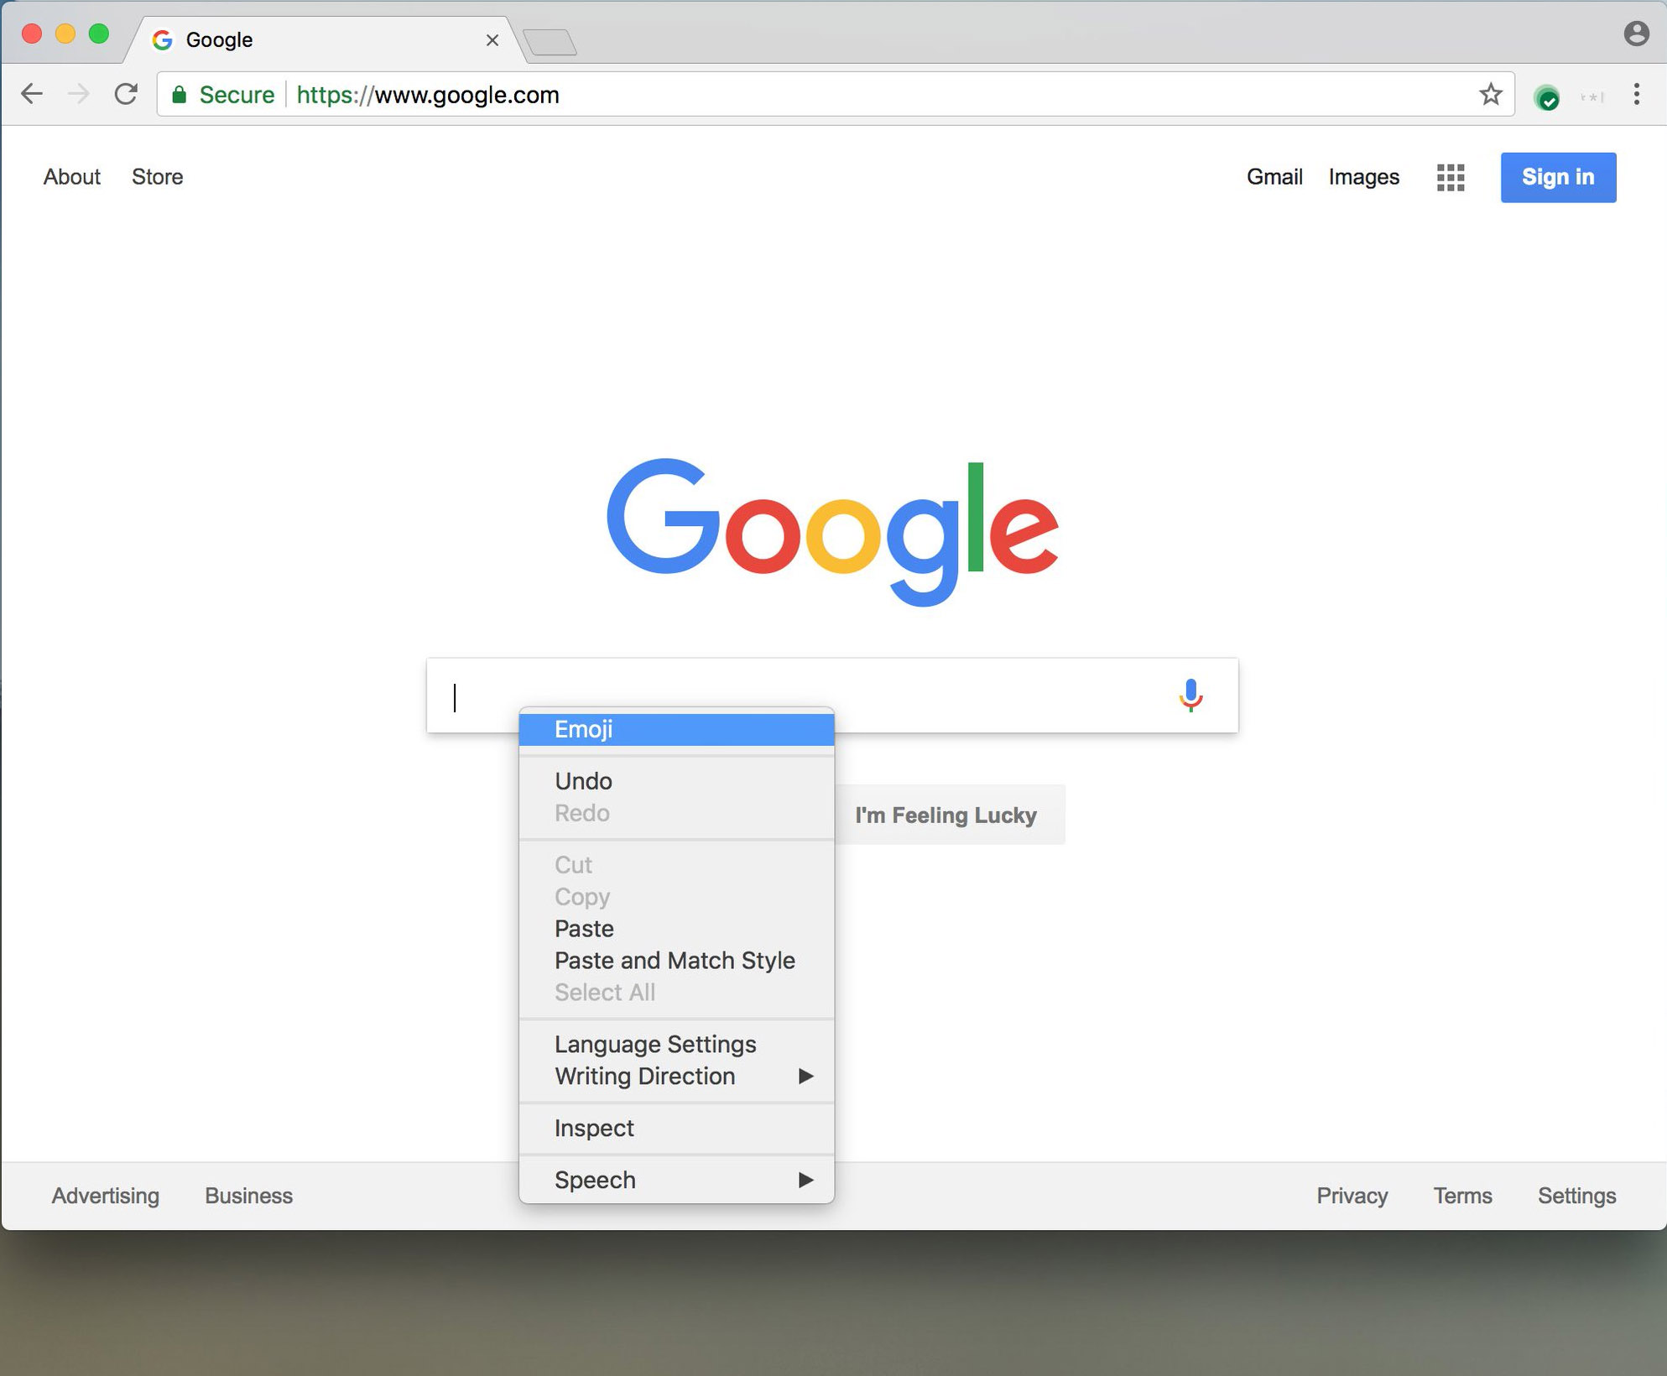This screenshot has width=1667, height=1376.
Task: Click the Secure label in address bar
Action: click(237, 95)
